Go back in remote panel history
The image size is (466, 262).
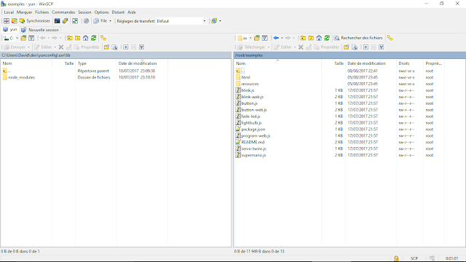(x=276, y=38)
